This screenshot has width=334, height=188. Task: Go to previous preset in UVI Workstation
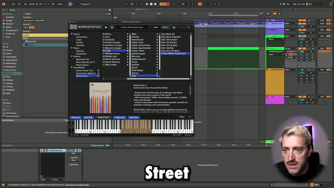pyautogui.click(x=116, y=27)
